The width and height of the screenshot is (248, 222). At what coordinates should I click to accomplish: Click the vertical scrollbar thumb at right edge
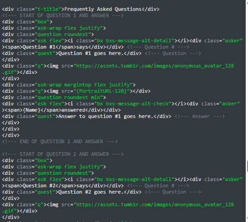click(248, 166)
